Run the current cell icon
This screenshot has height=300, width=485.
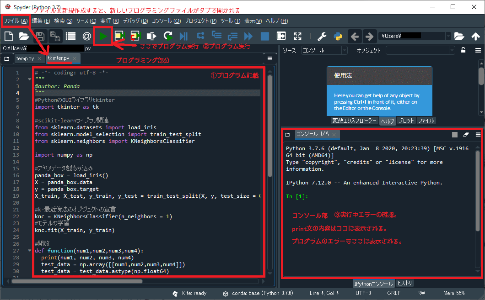coord(119,36)
